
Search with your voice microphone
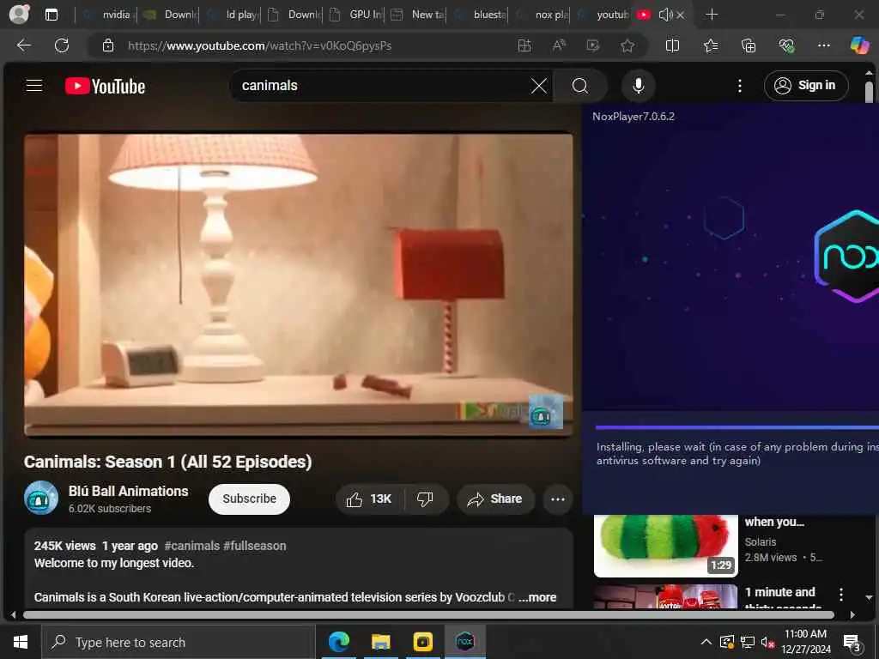[638, 86]
